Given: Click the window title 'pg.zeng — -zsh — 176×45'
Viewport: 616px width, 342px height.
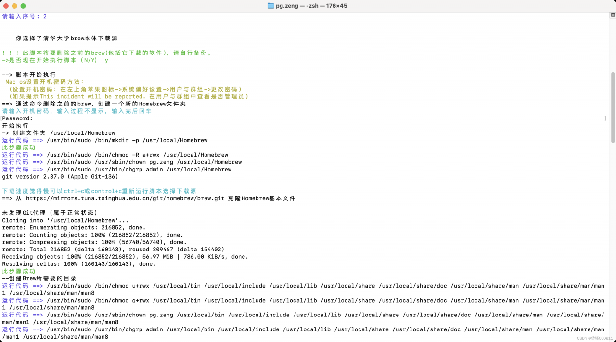Looking at the screenshot, I should tap(311, 6).
